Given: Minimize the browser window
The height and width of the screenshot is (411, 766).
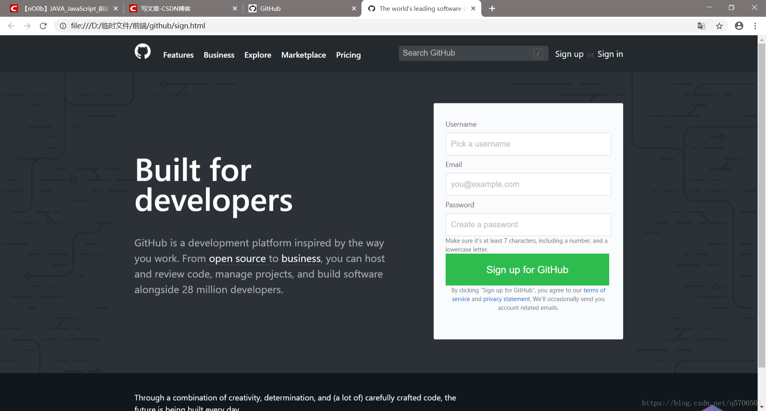Looking at the screenshot, I should coord(709,8).
